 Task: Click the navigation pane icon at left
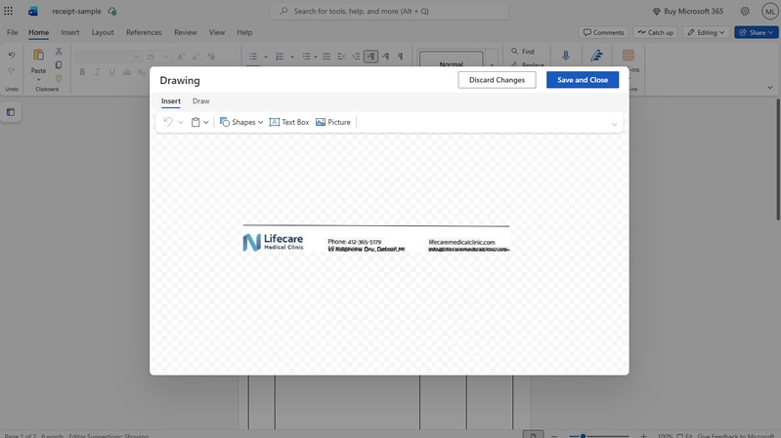click(x=11, y=112)
